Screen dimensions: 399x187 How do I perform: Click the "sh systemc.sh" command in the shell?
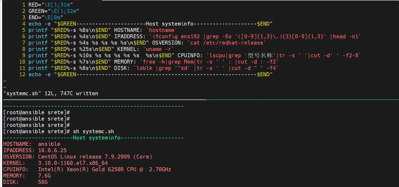[98, 131]
